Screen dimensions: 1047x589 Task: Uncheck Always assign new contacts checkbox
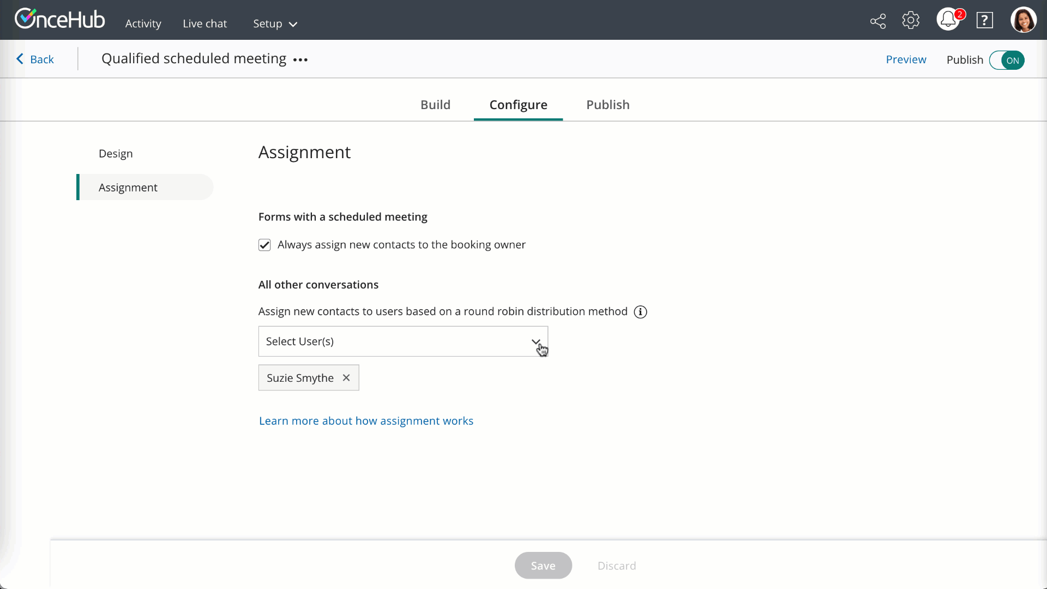click(x=264, y=245)
